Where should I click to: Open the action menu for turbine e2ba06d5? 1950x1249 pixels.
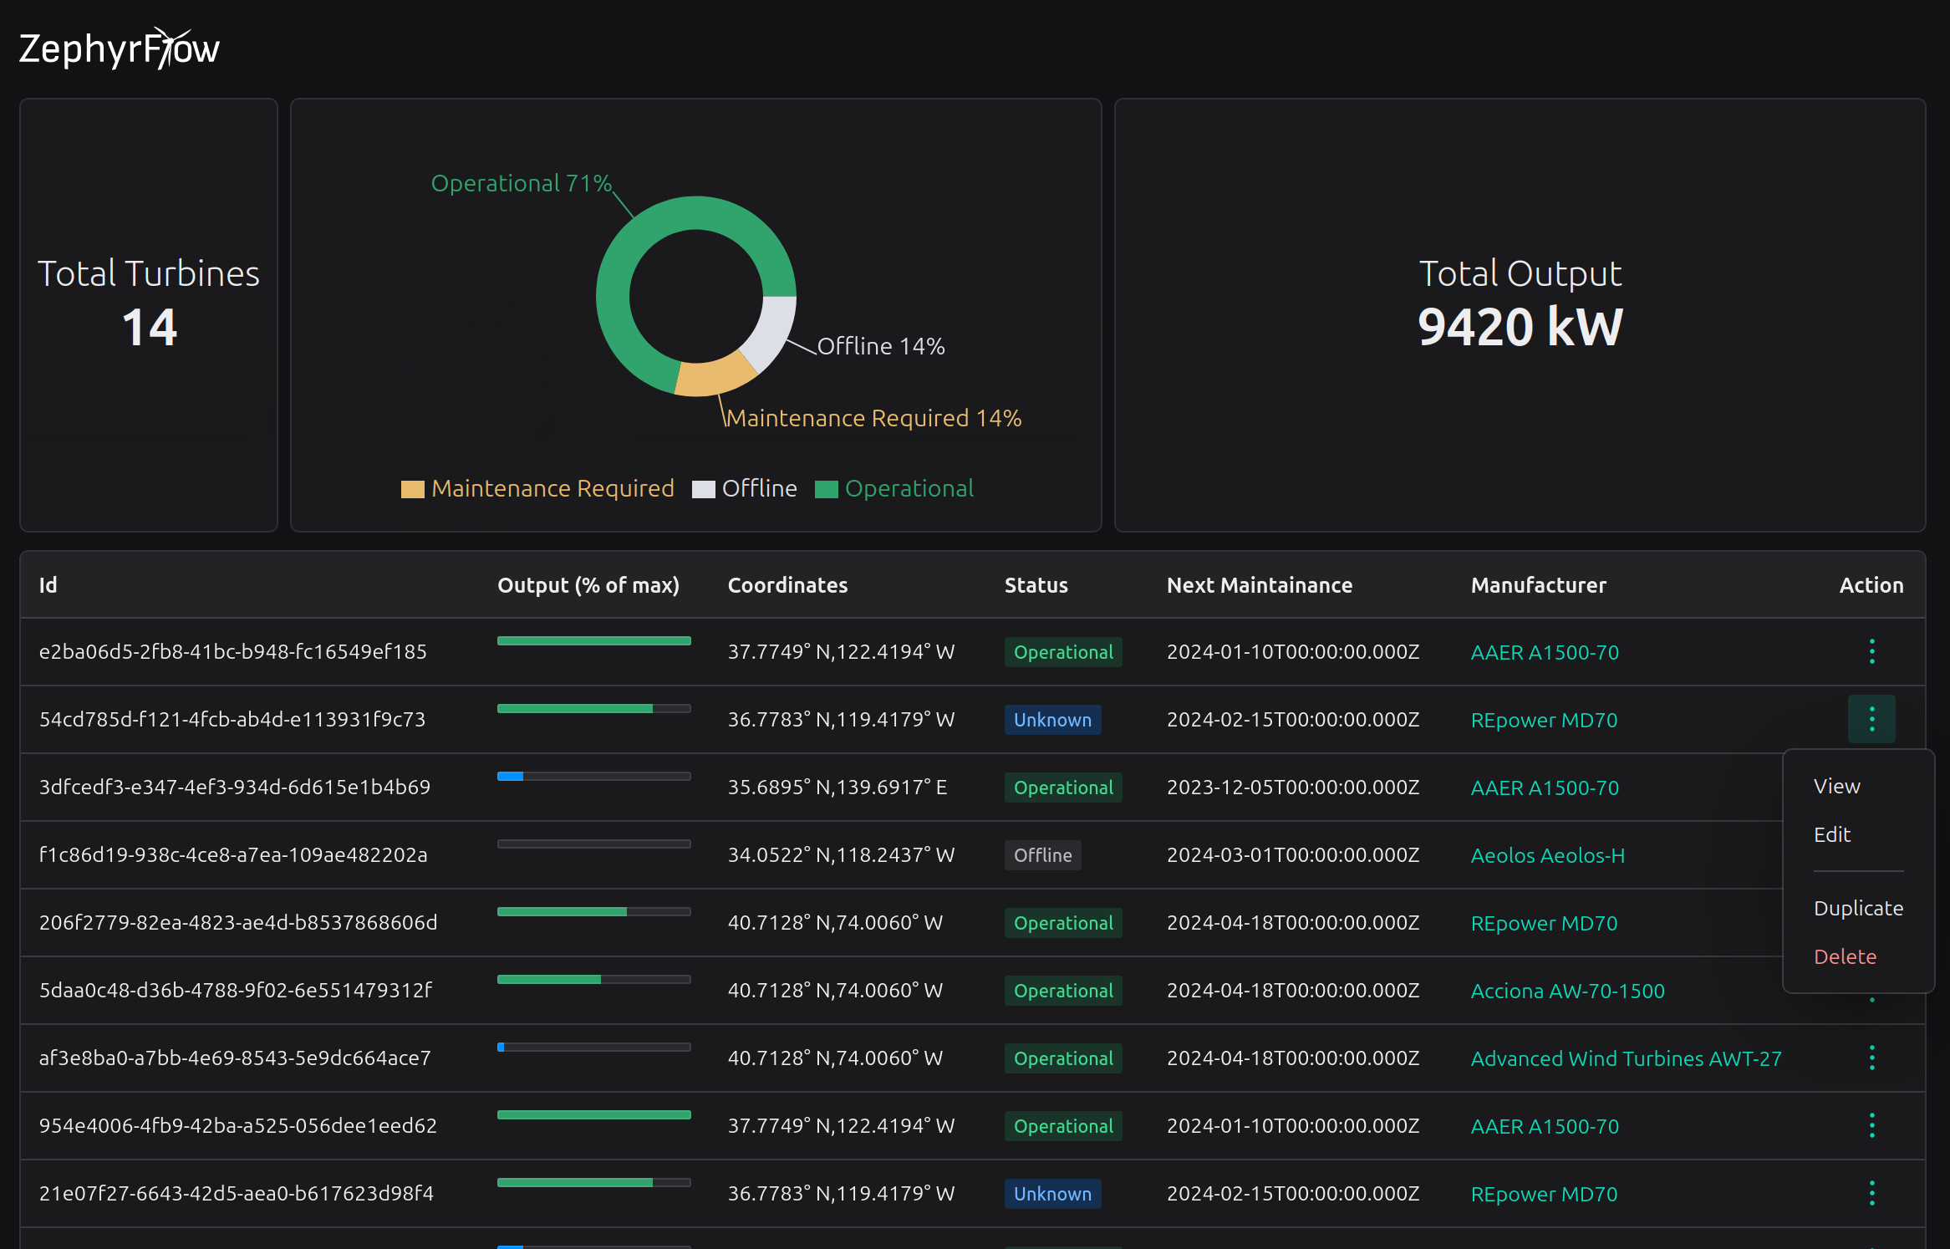(1872, 651)
